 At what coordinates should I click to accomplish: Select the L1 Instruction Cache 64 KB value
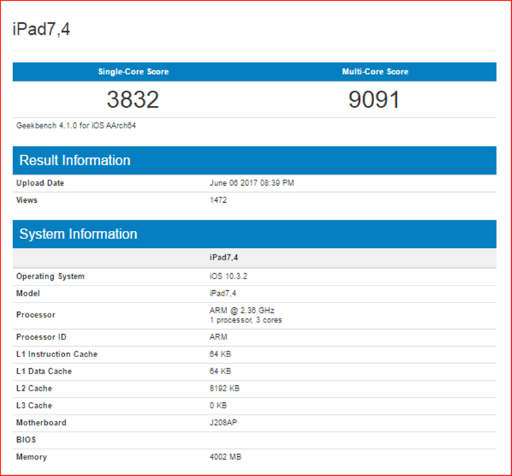pyautogui.click(x=220, y=354)
